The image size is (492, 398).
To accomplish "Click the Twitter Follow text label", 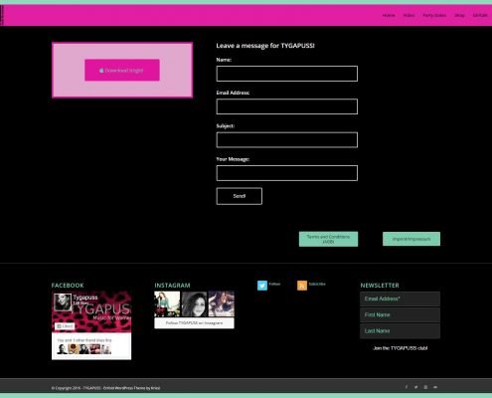I will tap(274, 284).
